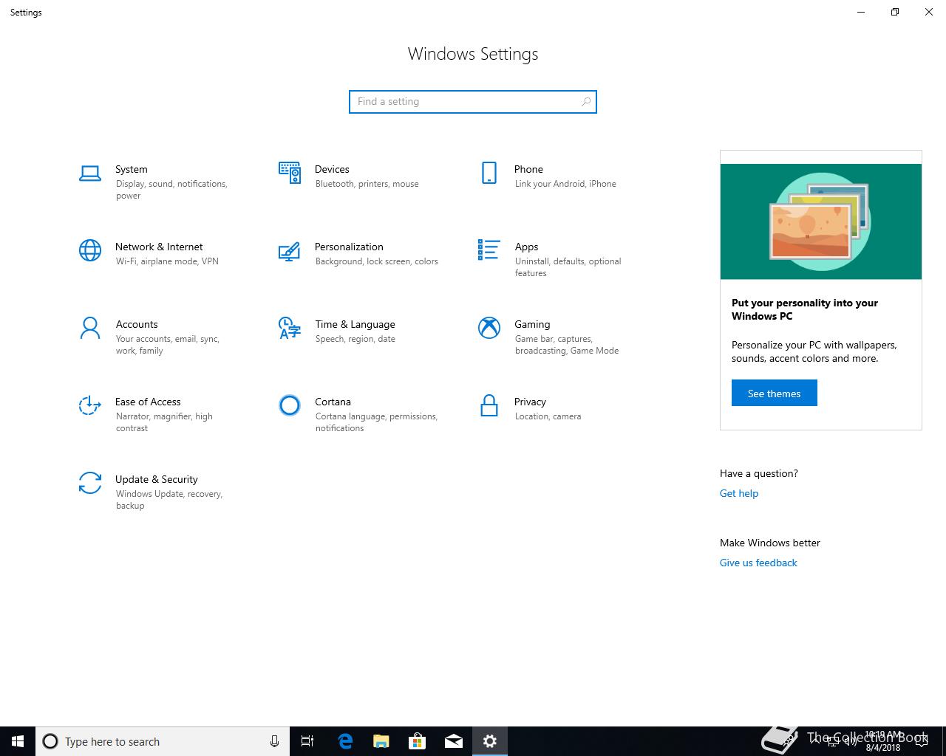Click the search magnifier in Find a setting
This screenshot has width=946, height=756.
[586, 102]
